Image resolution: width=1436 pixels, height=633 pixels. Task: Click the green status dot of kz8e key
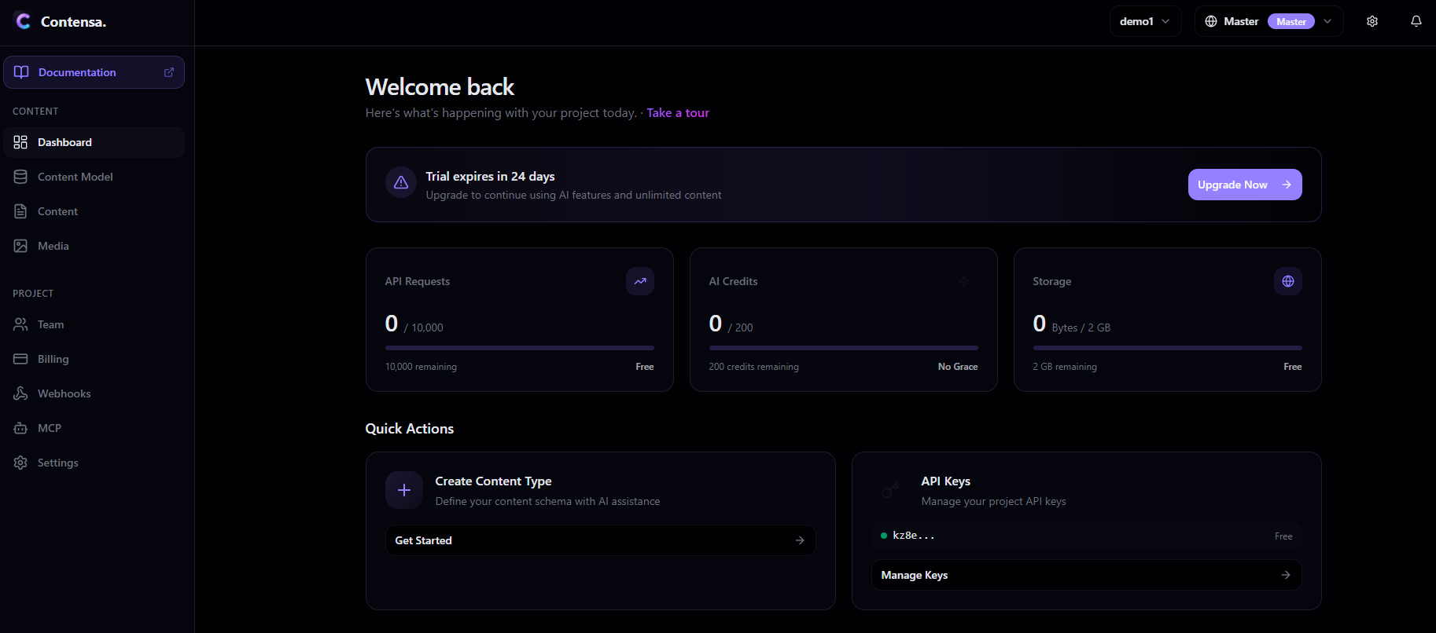point(884,536)
